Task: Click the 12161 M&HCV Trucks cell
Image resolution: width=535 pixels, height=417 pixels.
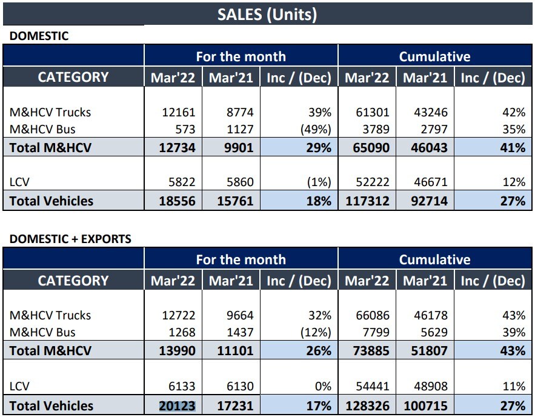Action: coord(179,112)
